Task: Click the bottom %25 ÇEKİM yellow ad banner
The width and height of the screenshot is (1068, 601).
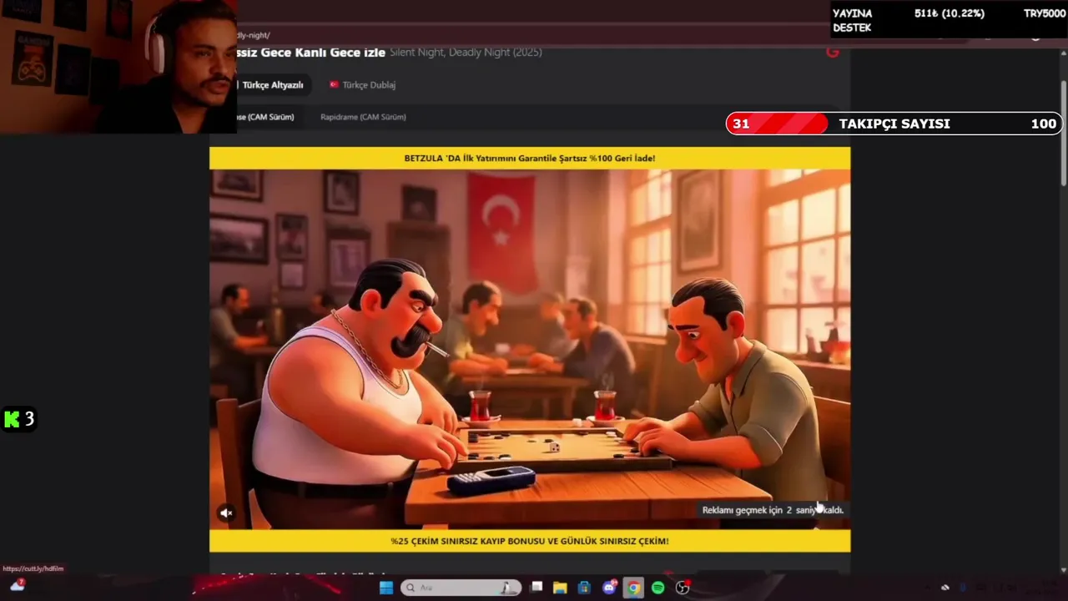Action: (x=530, y=541)
